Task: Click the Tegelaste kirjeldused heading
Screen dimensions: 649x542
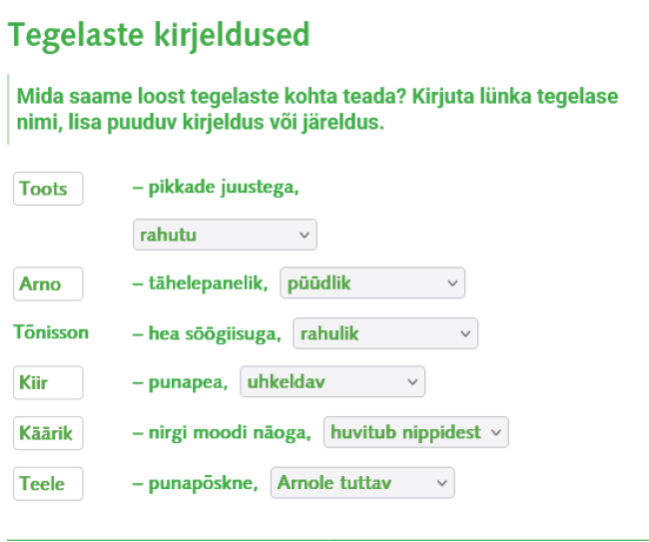Action: [x=159, y=36]
